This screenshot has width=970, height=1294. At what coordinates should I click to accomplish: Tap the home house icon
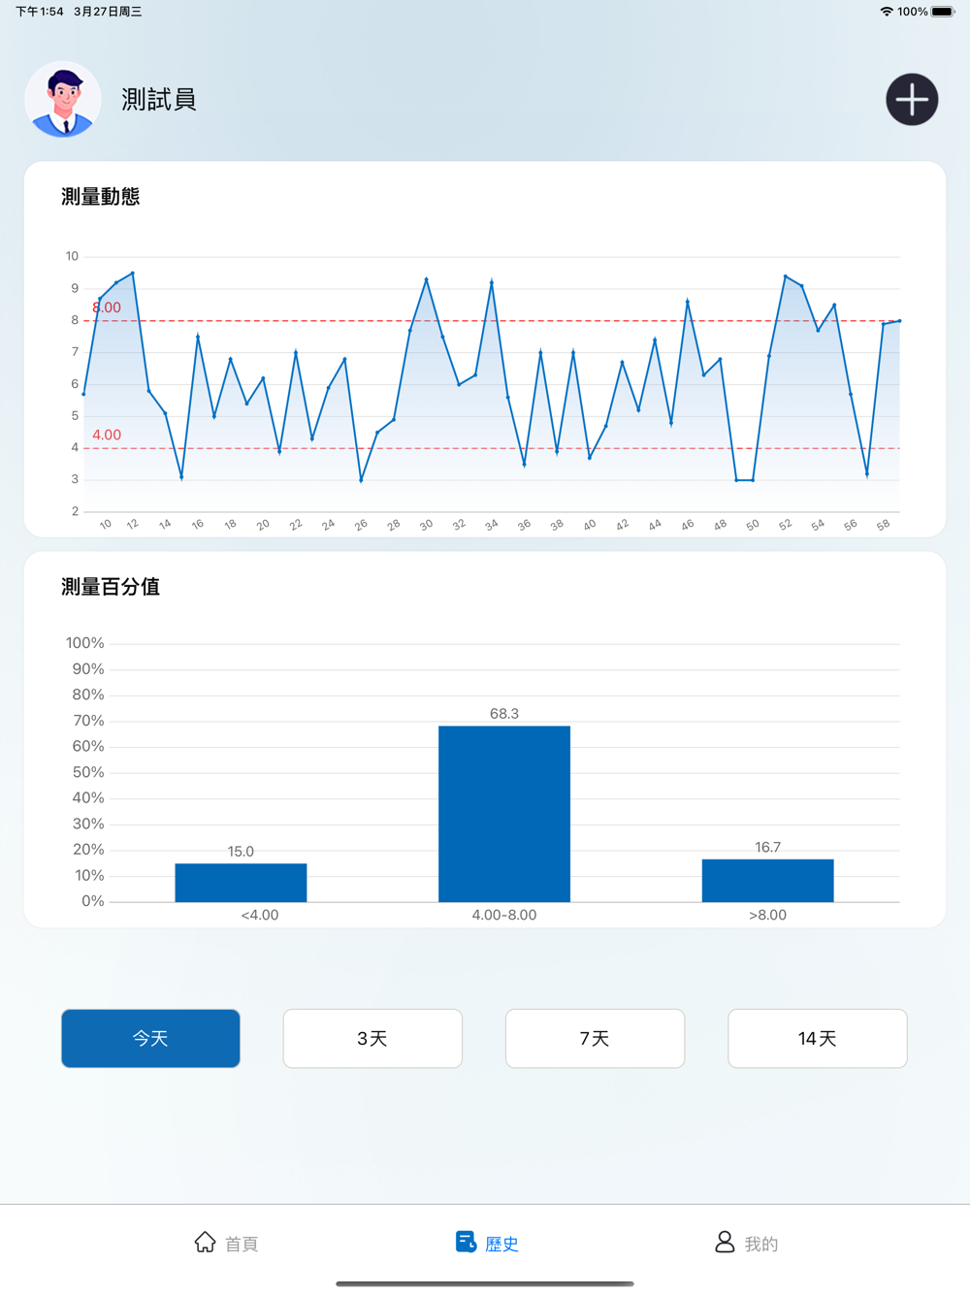pos(205,1242)
